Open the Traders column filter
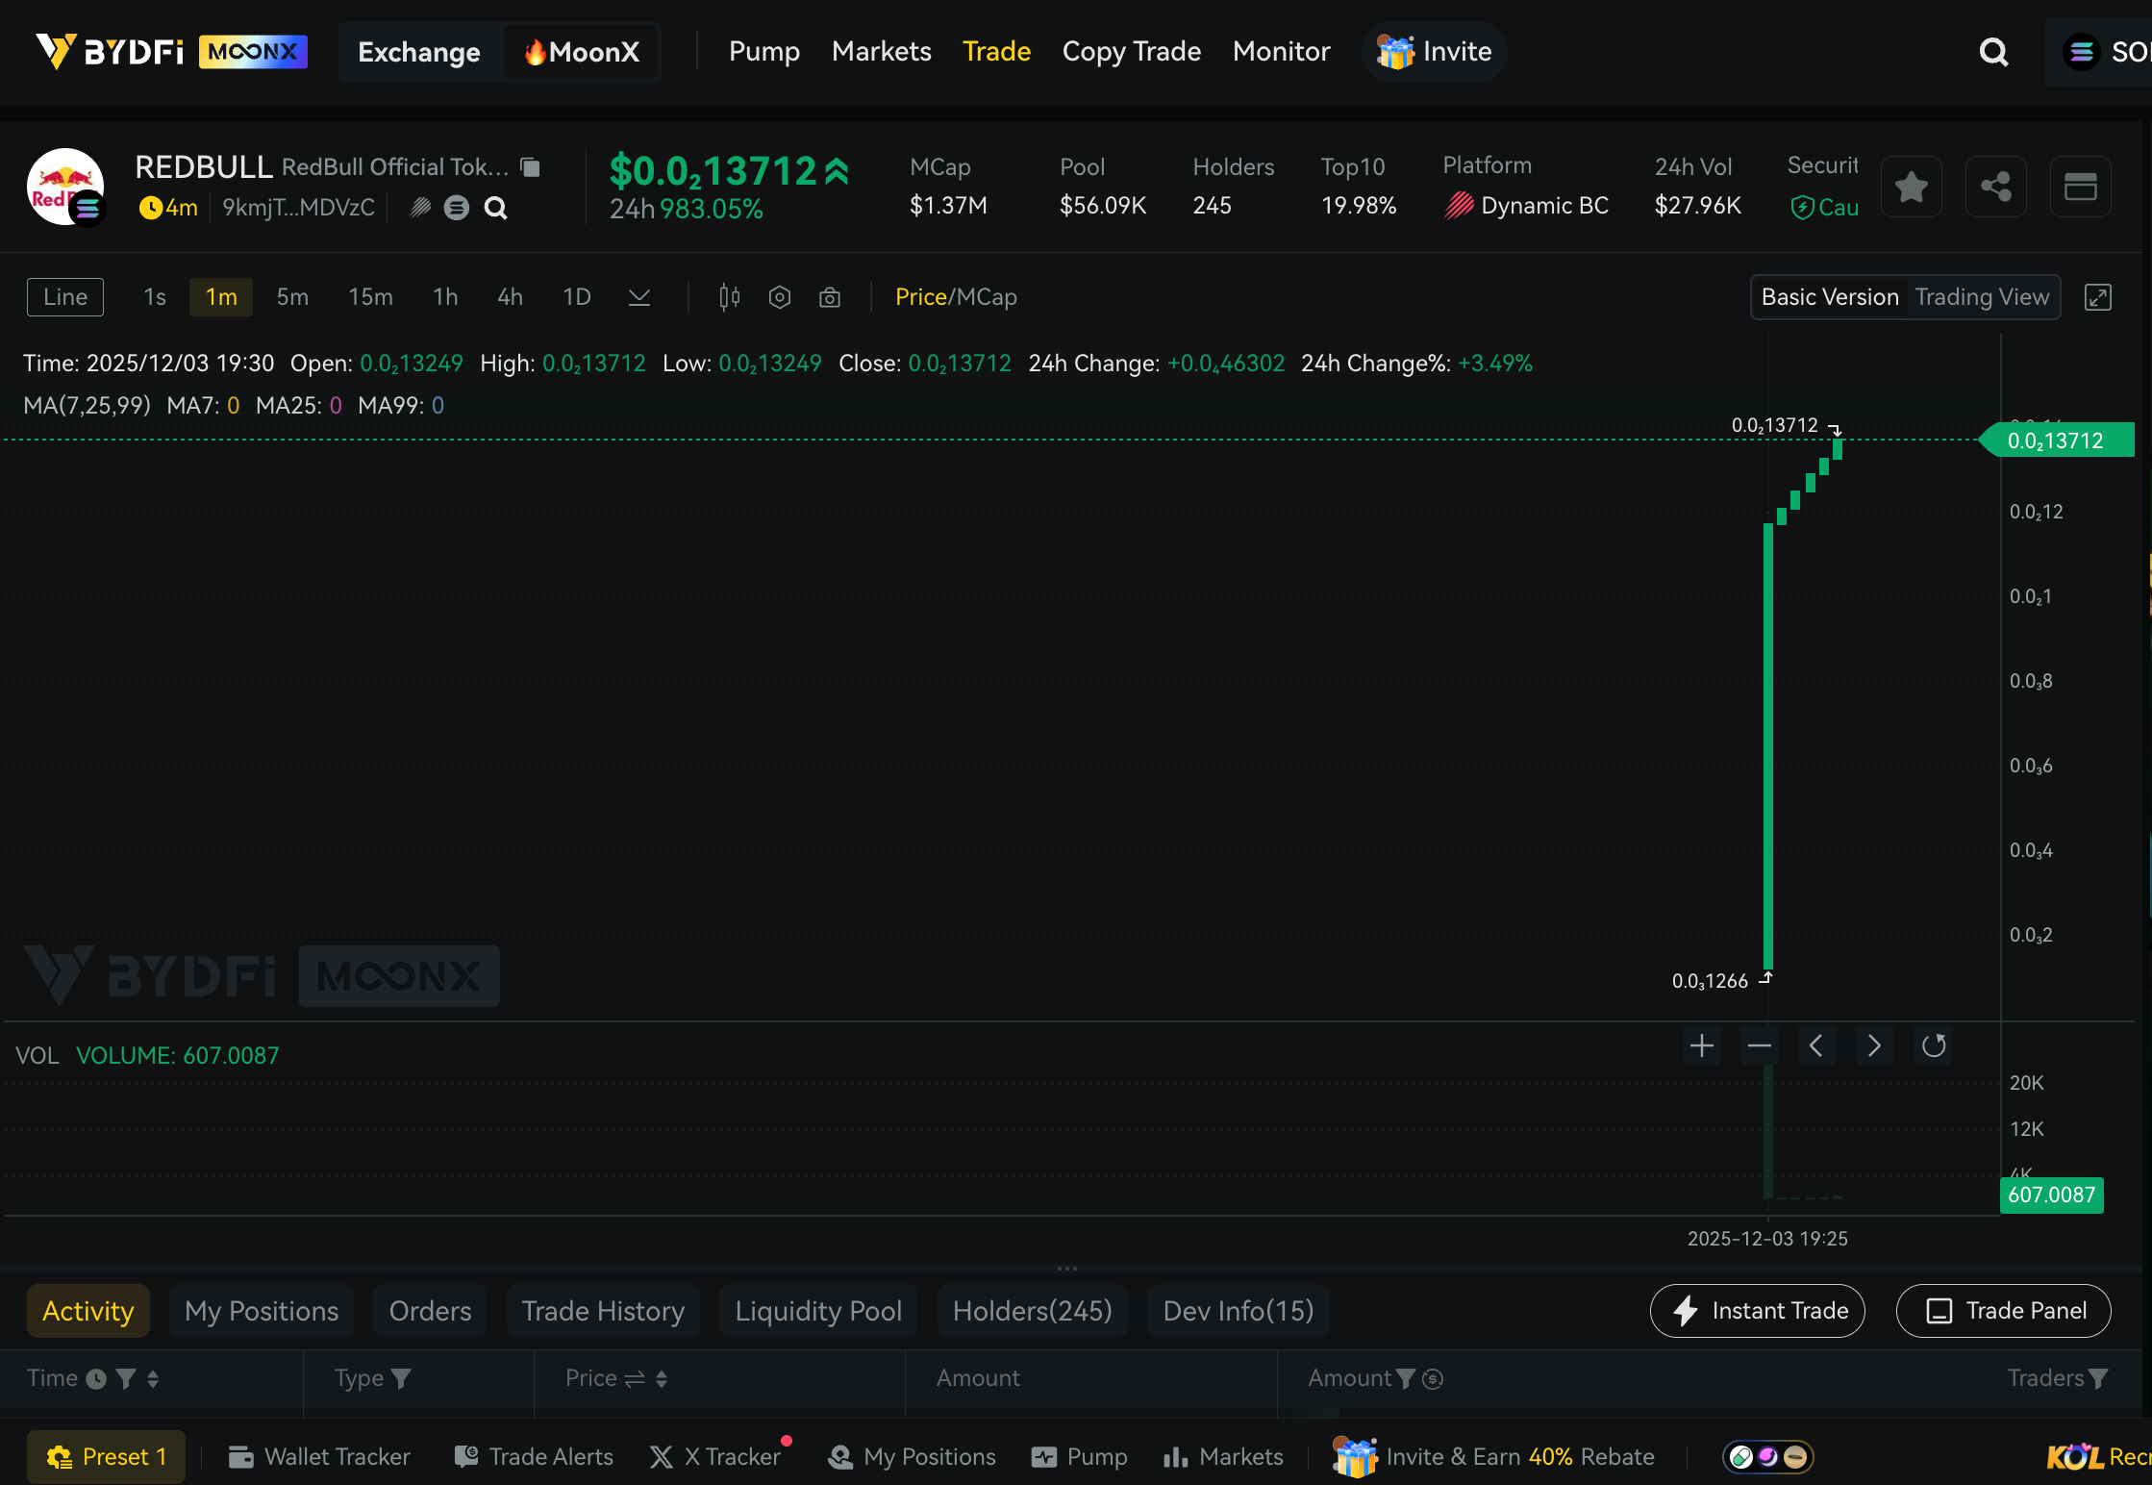Image resolution: width=2152 pixels, height=1485 pixels. pyautogui.click(x=2098, y=1378)
